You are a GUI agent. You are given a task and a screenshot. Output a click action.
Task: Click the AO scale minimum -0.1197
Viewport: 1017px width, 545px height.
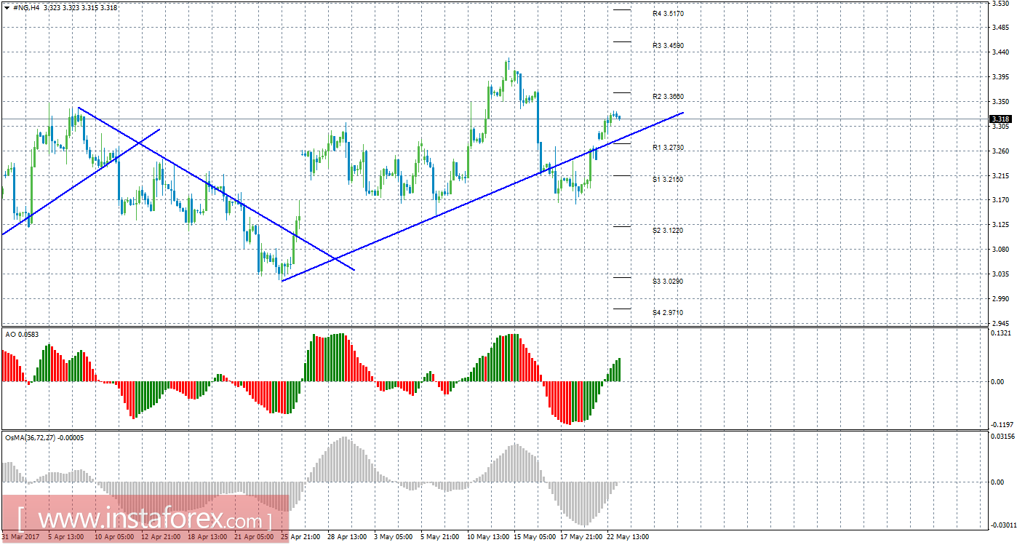pyautogui.click(x=1002, y=424)
